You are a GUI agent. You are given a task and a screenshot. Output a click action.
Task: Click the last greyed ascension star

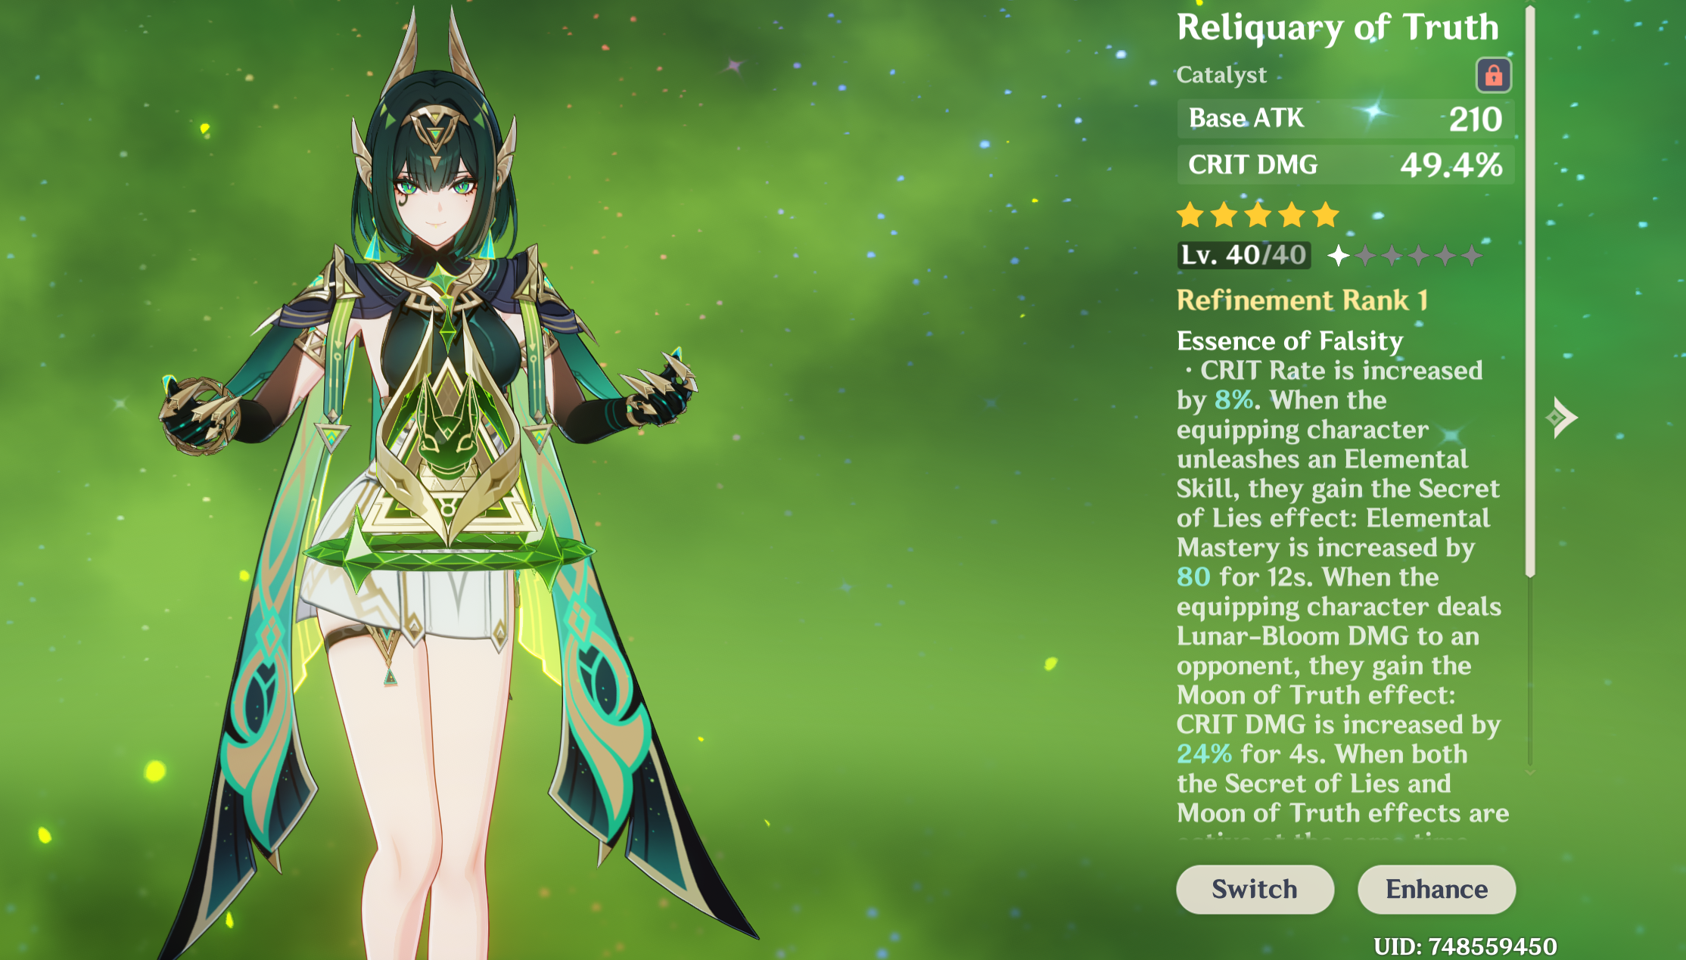click(x=1471, y=256)
